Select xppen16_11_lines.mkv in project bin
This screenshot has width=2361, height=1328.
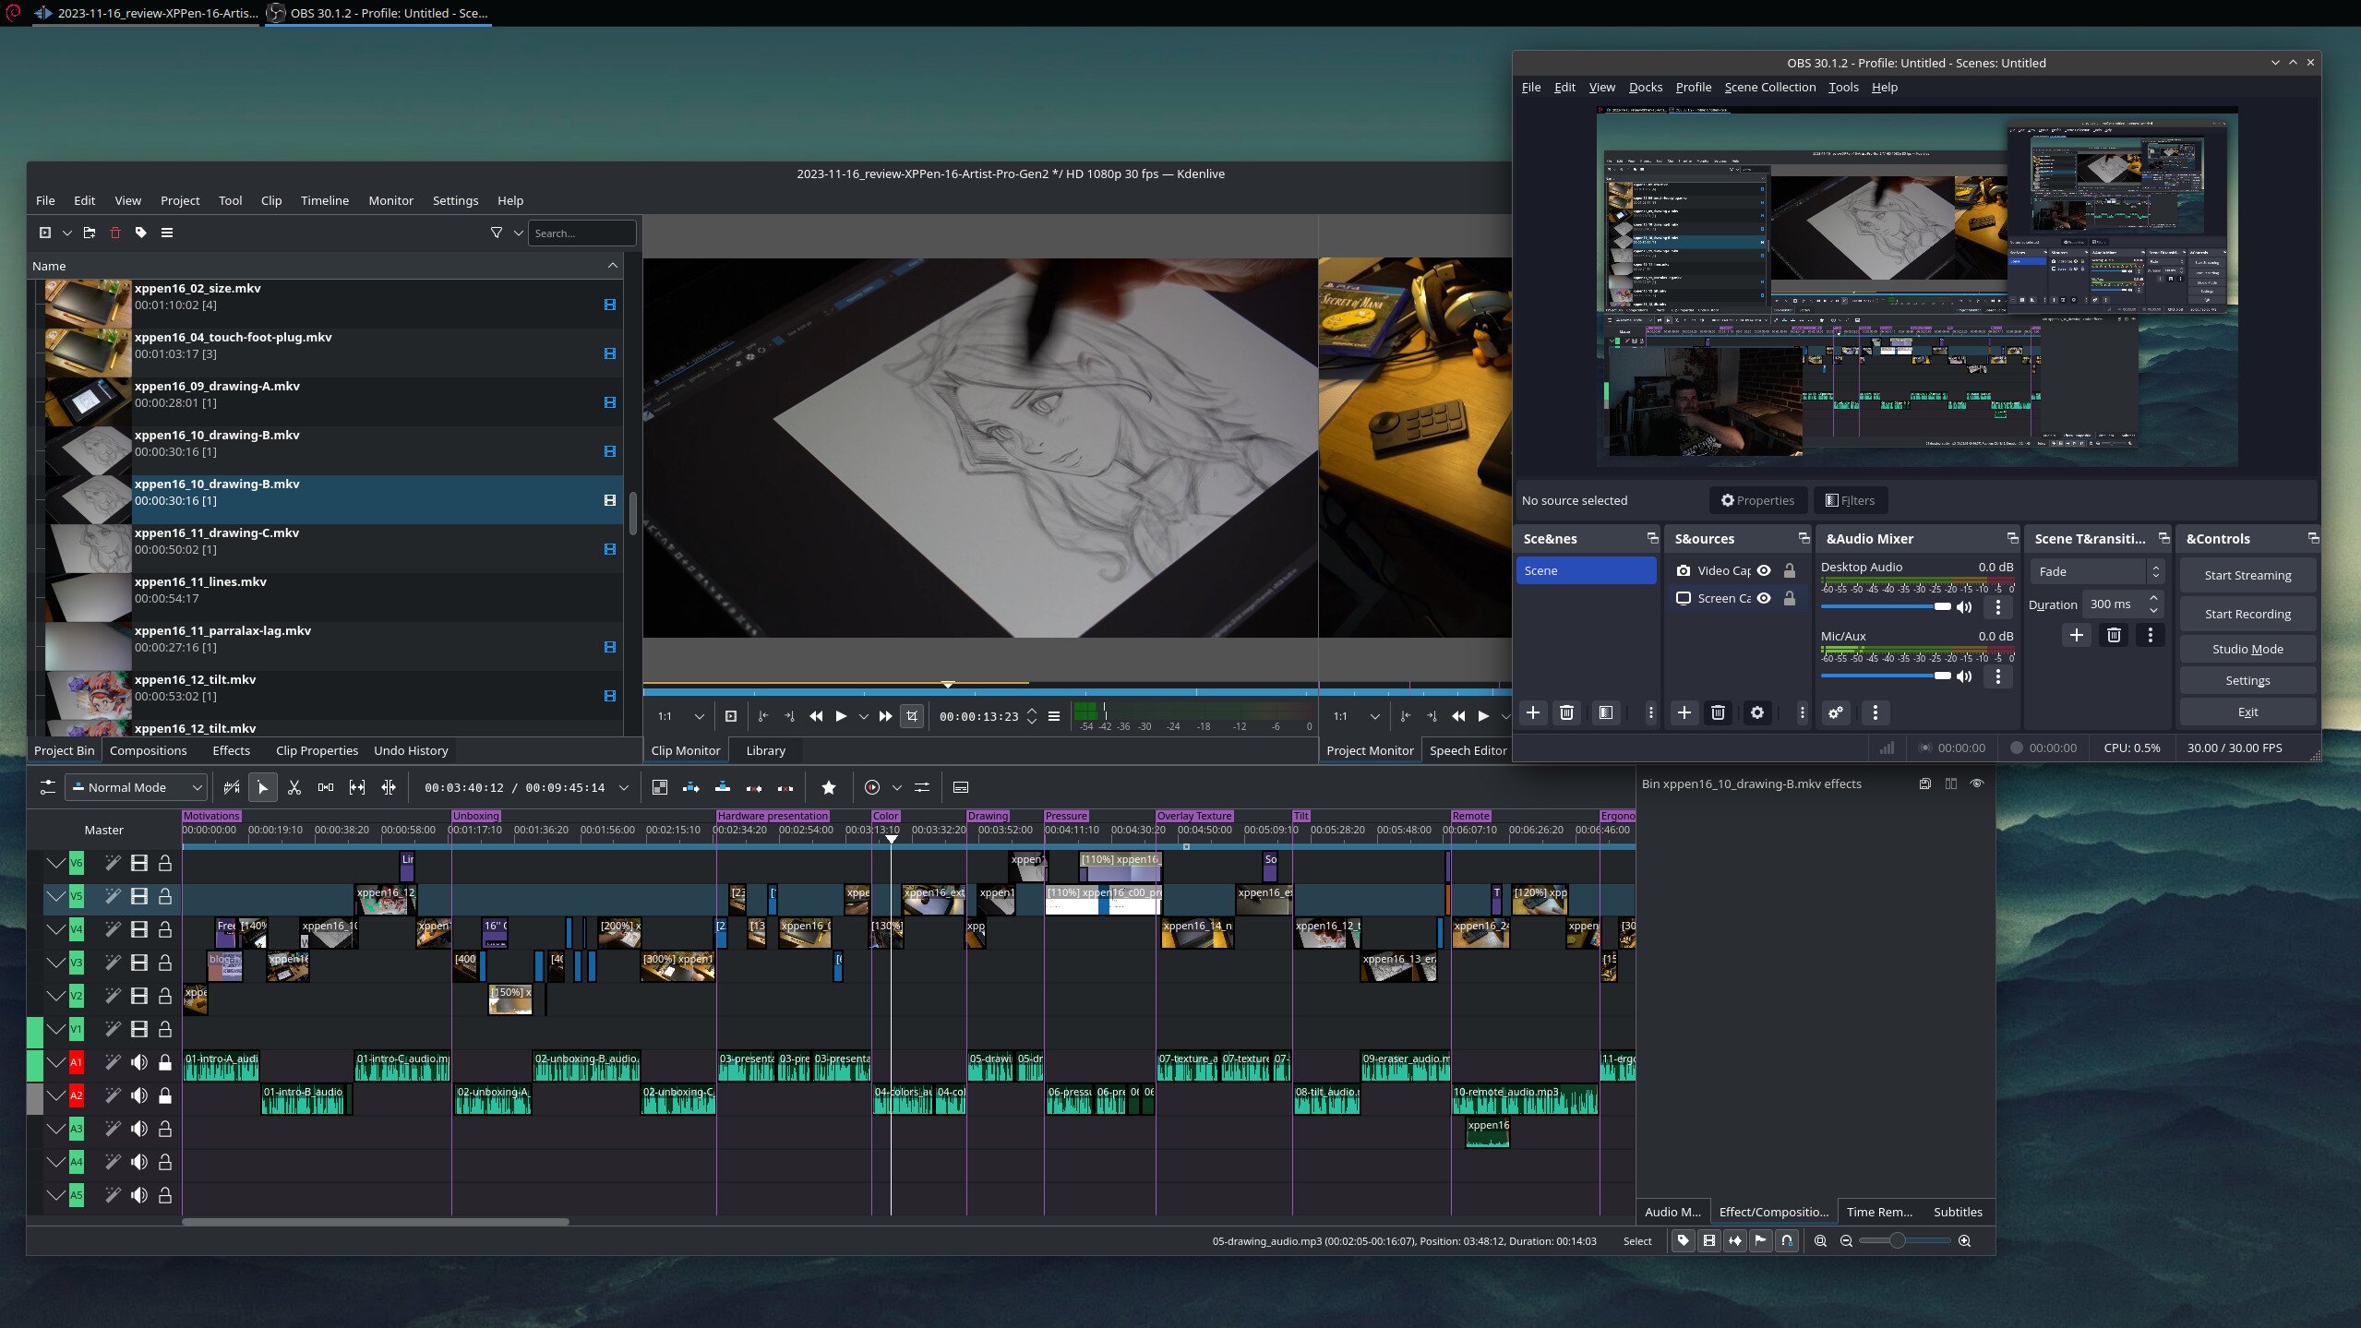click(200, 581)
